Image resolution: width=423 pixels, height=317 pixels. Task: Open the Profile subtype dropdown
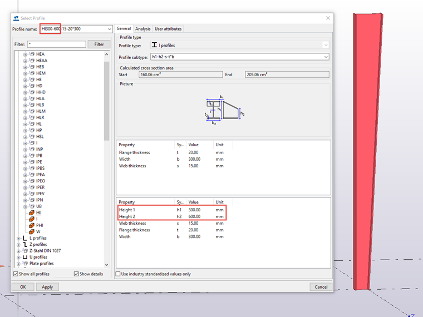[x=326, y=57]
